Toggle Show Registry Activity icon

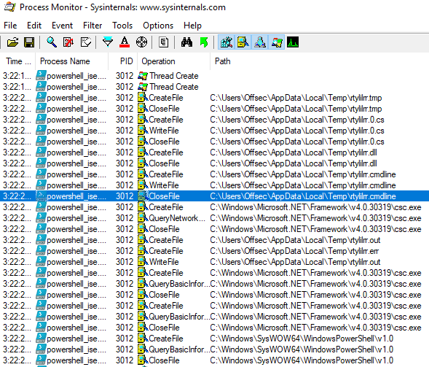[227, 42]
